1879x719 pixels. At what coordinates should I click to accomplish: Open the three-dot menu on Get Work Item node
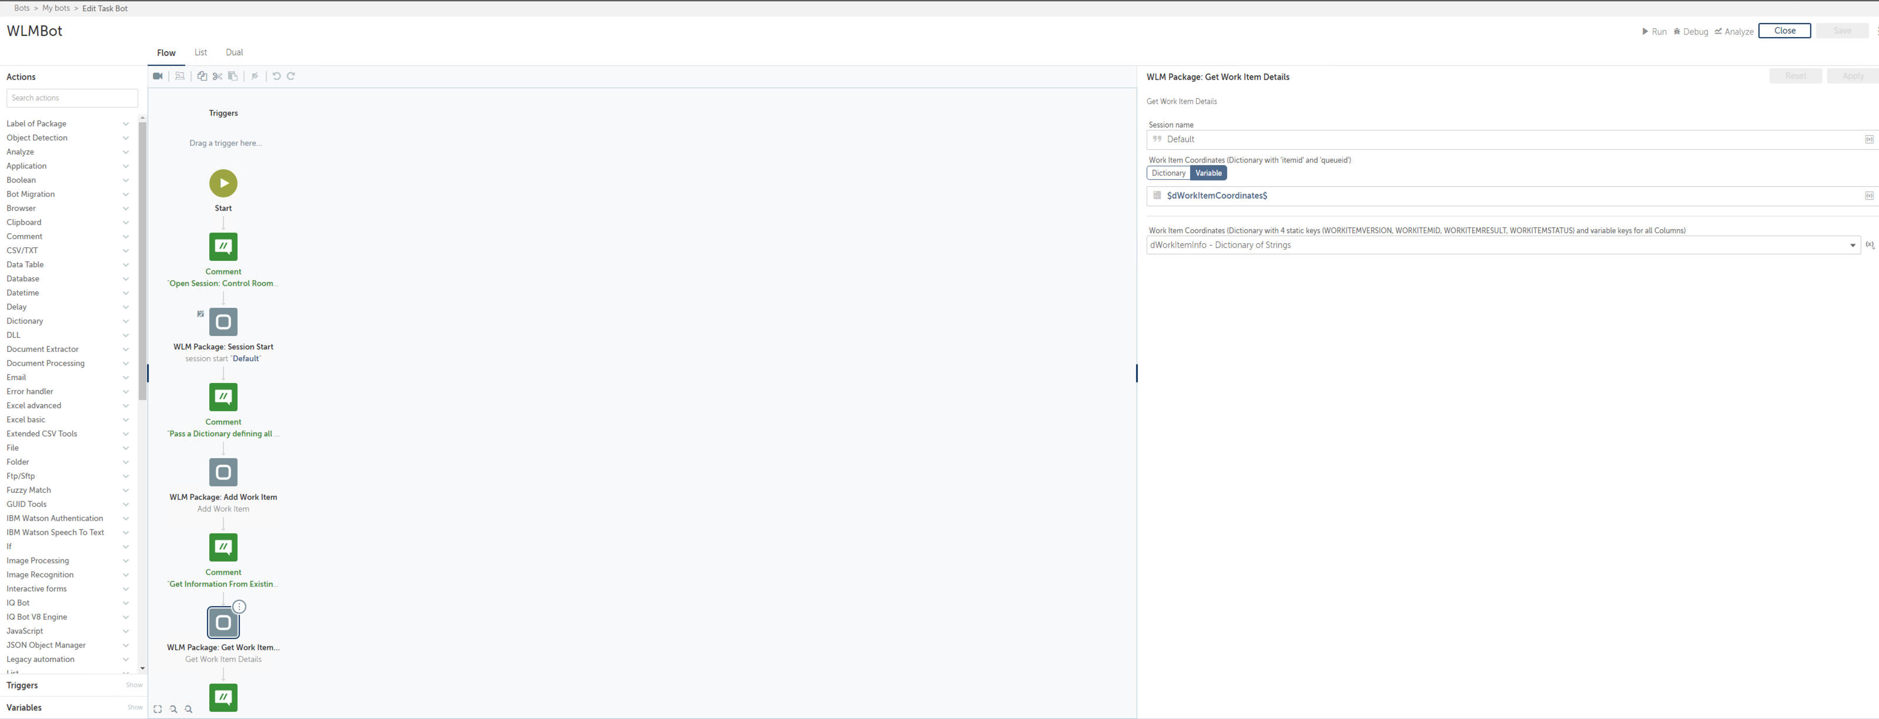(239, 607)
